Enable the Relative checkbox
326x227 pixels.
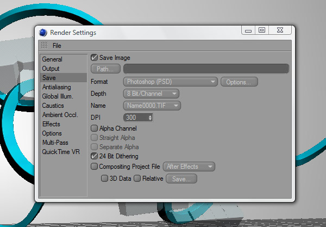coord(137,179)
